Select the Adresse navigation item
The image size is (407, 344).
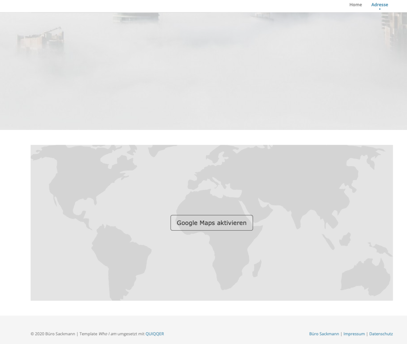point(380,5)
